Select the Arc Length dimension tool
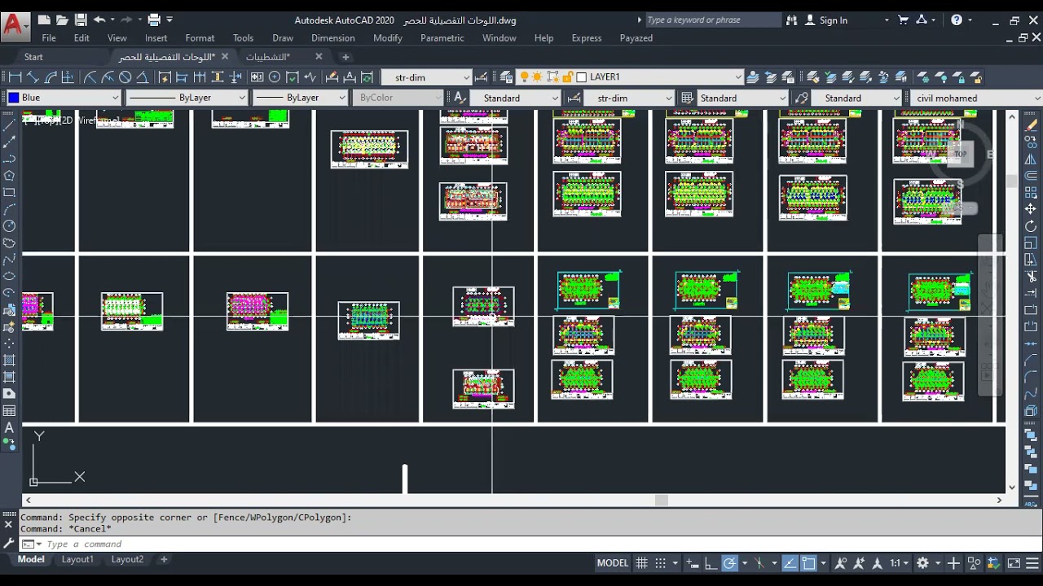Screen dimensions: 1043x586 (x=51, y=77)
